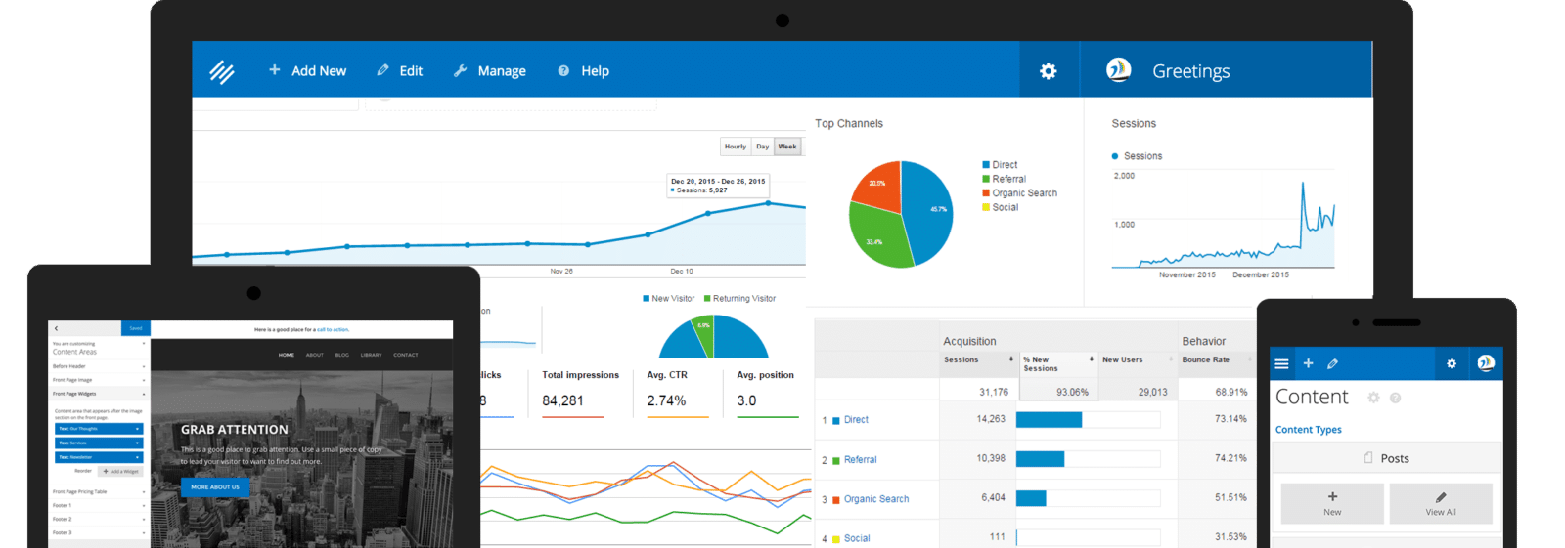
Task: Select the Week chart interval
Action: pos(787,147)
